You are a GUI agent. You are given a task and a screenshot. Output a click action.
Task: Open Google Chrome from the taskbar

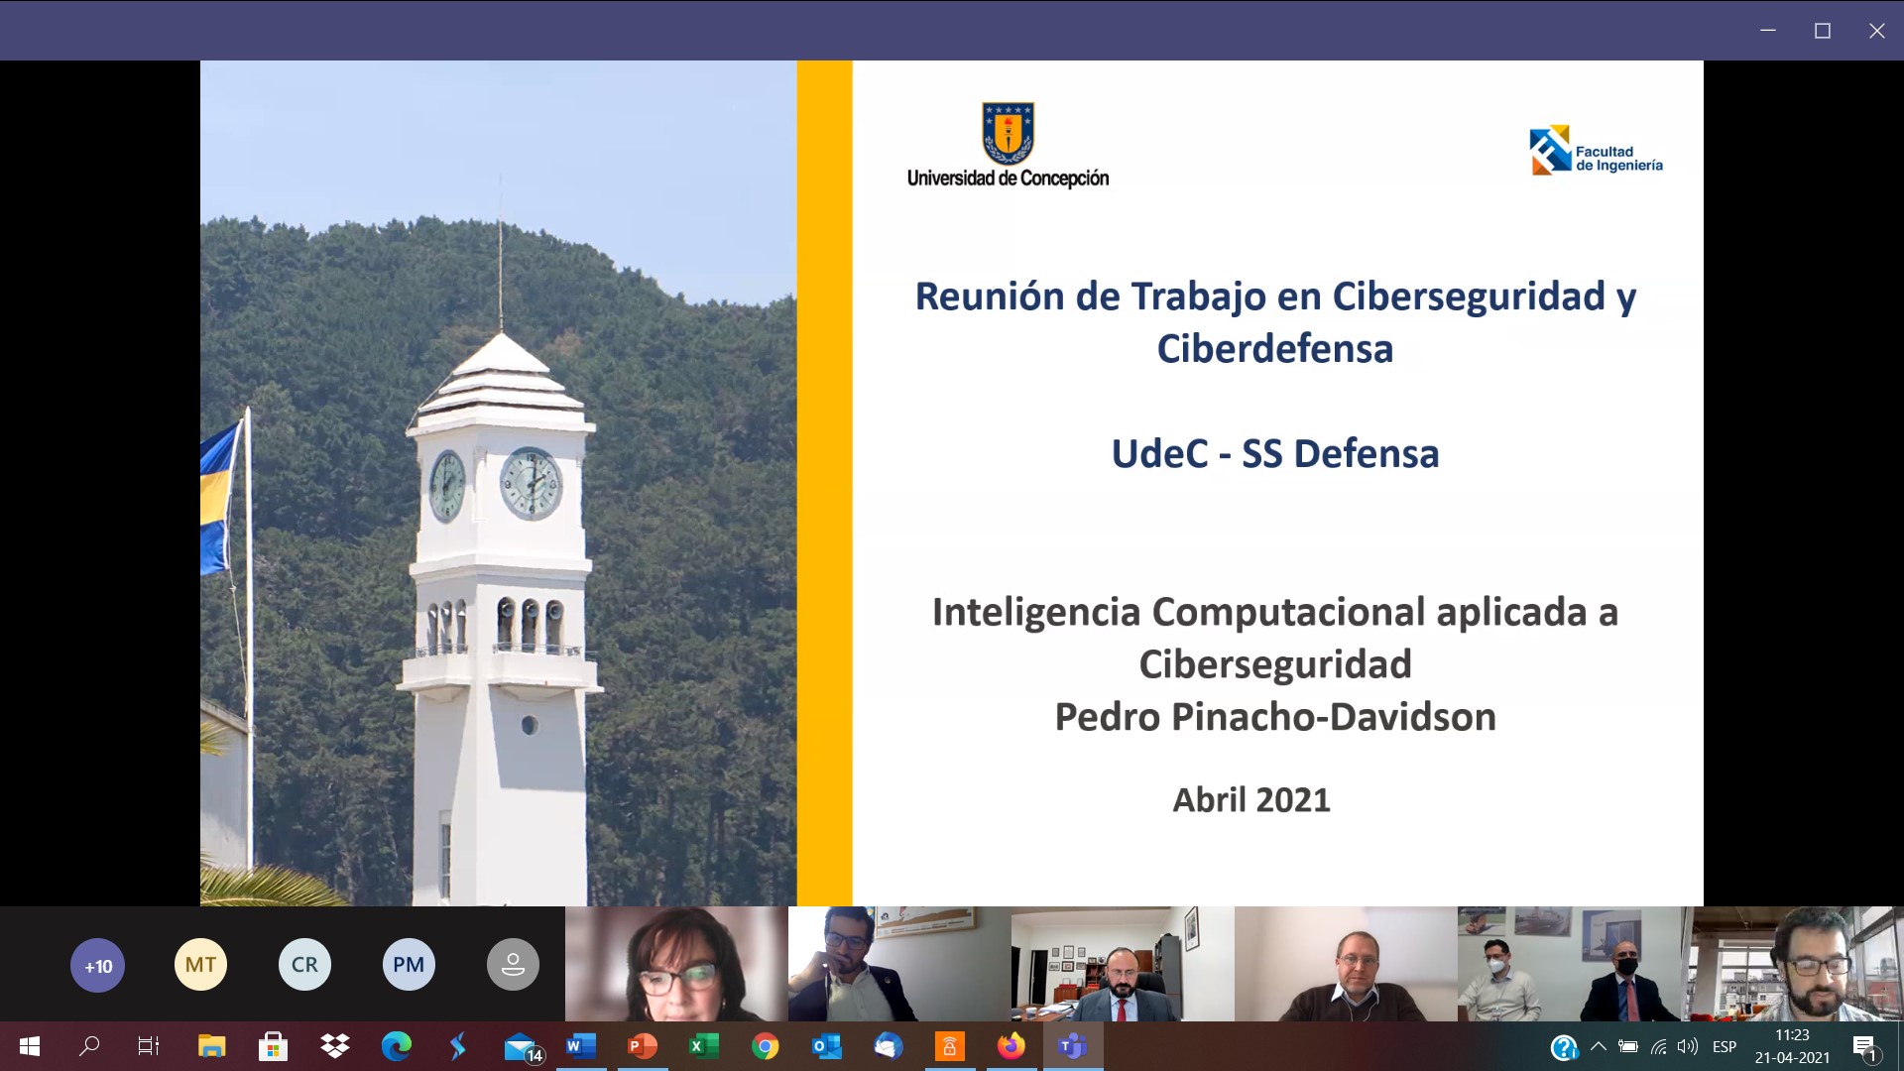766,1046
